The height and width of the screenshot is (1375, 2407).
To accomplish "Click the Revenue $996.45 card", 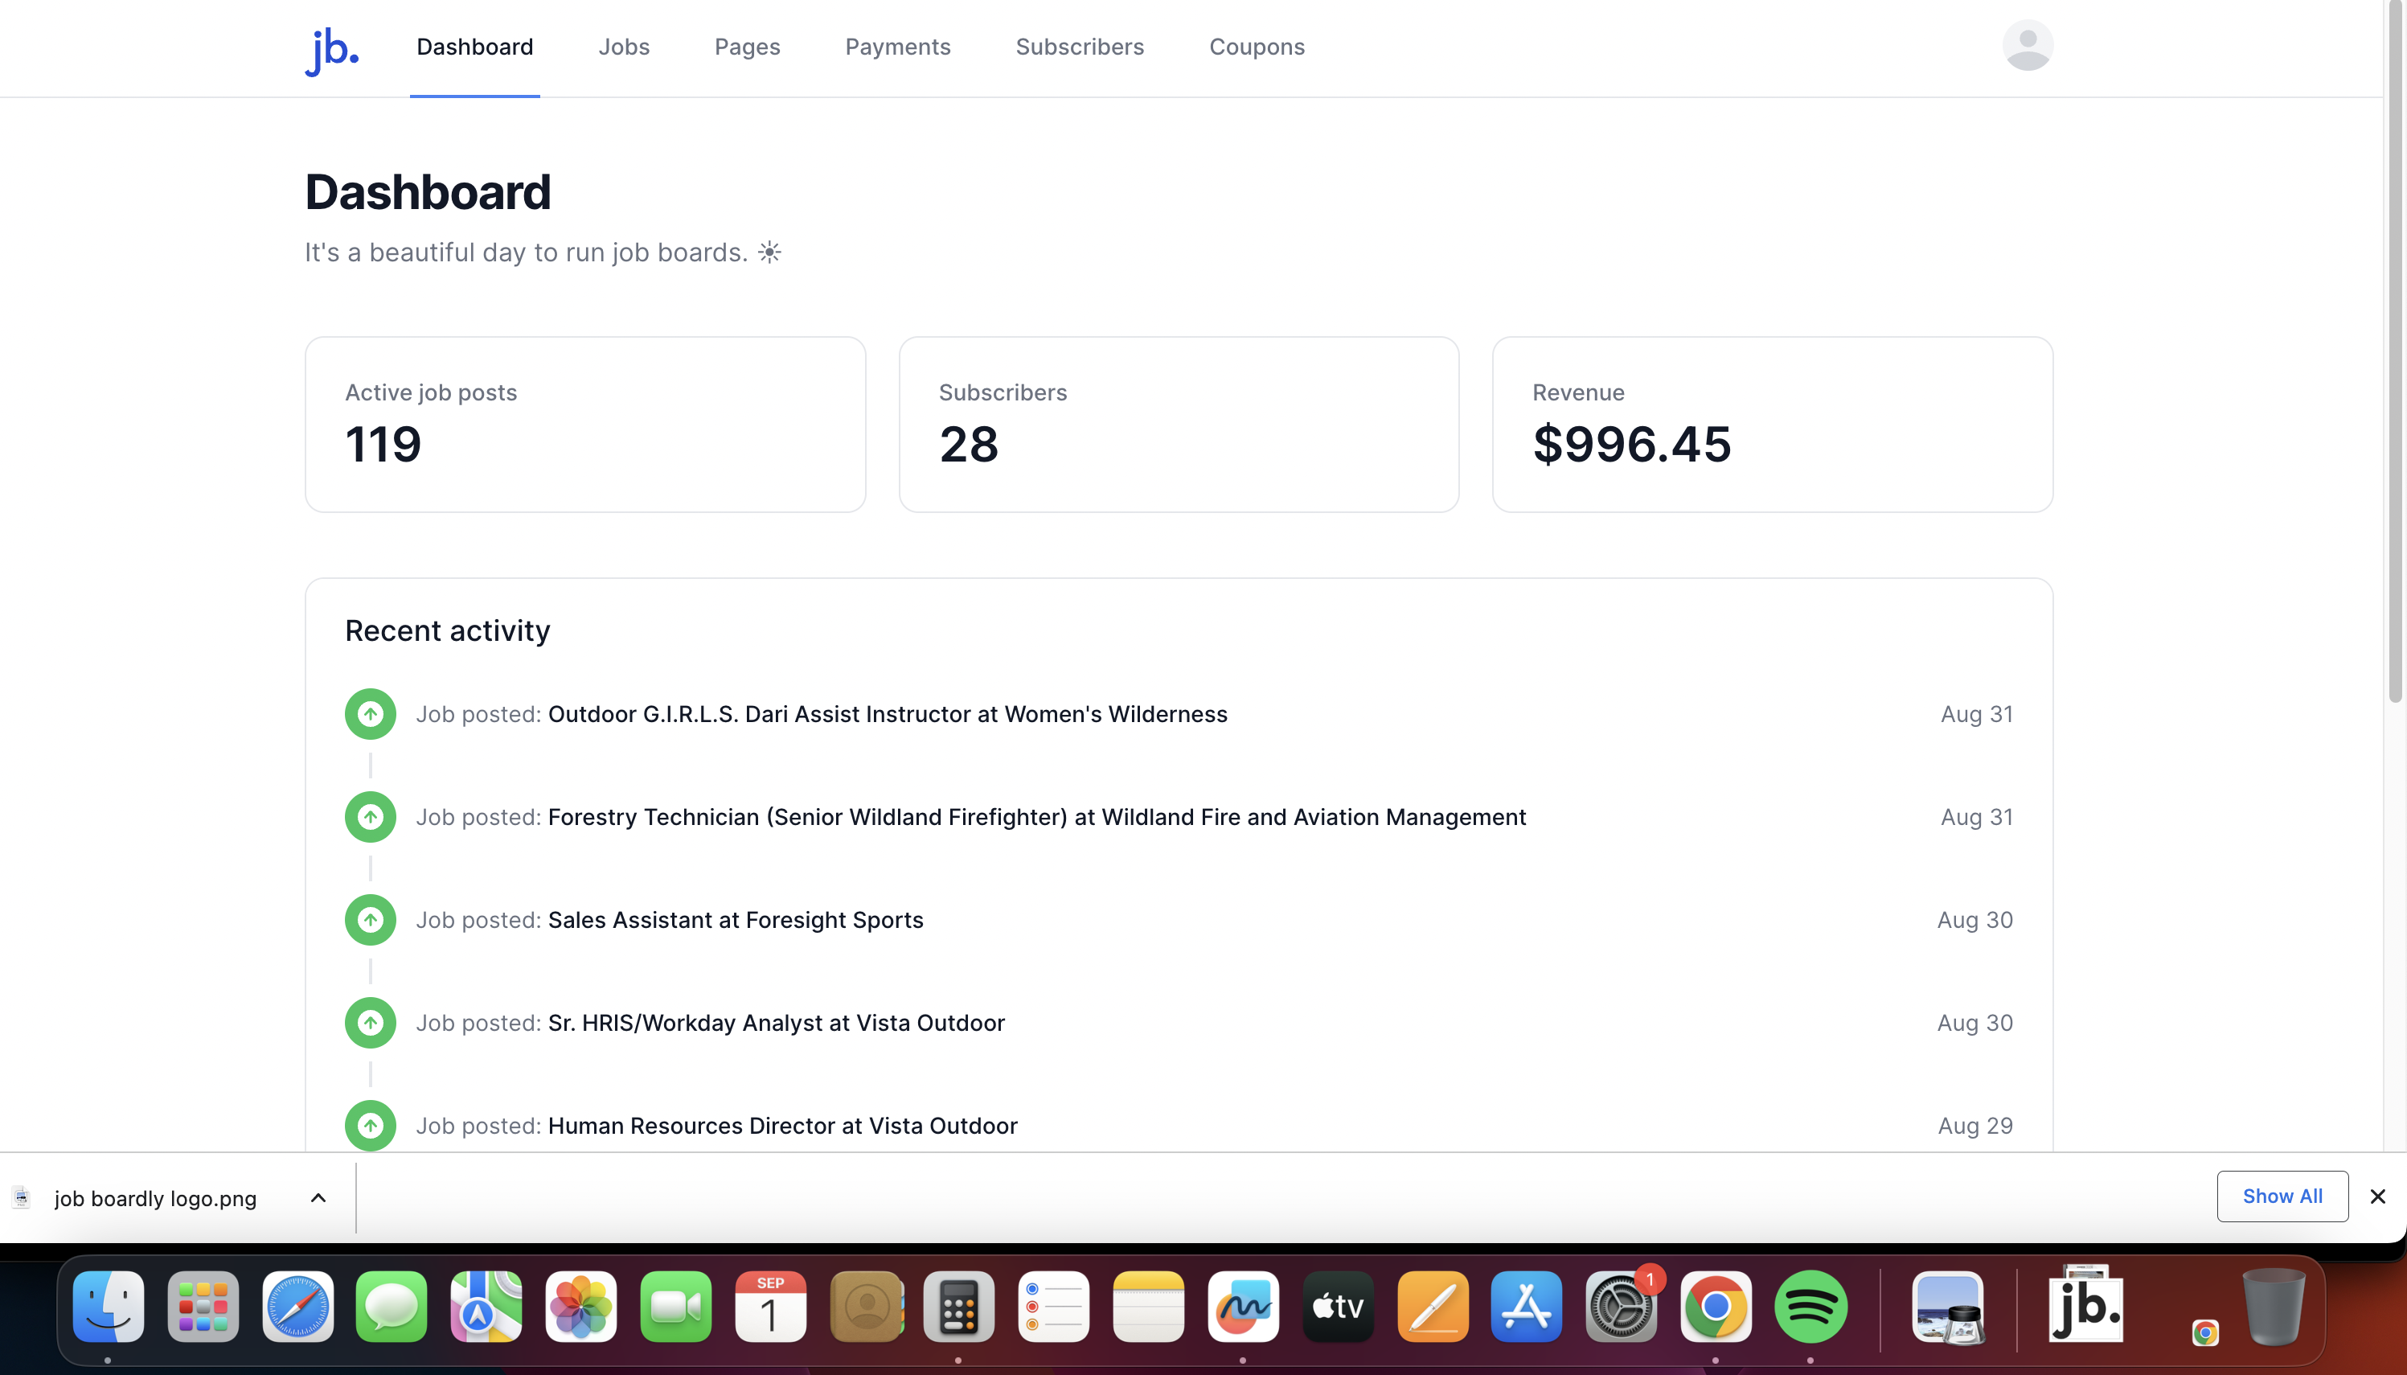I will tap(1772, 425).
